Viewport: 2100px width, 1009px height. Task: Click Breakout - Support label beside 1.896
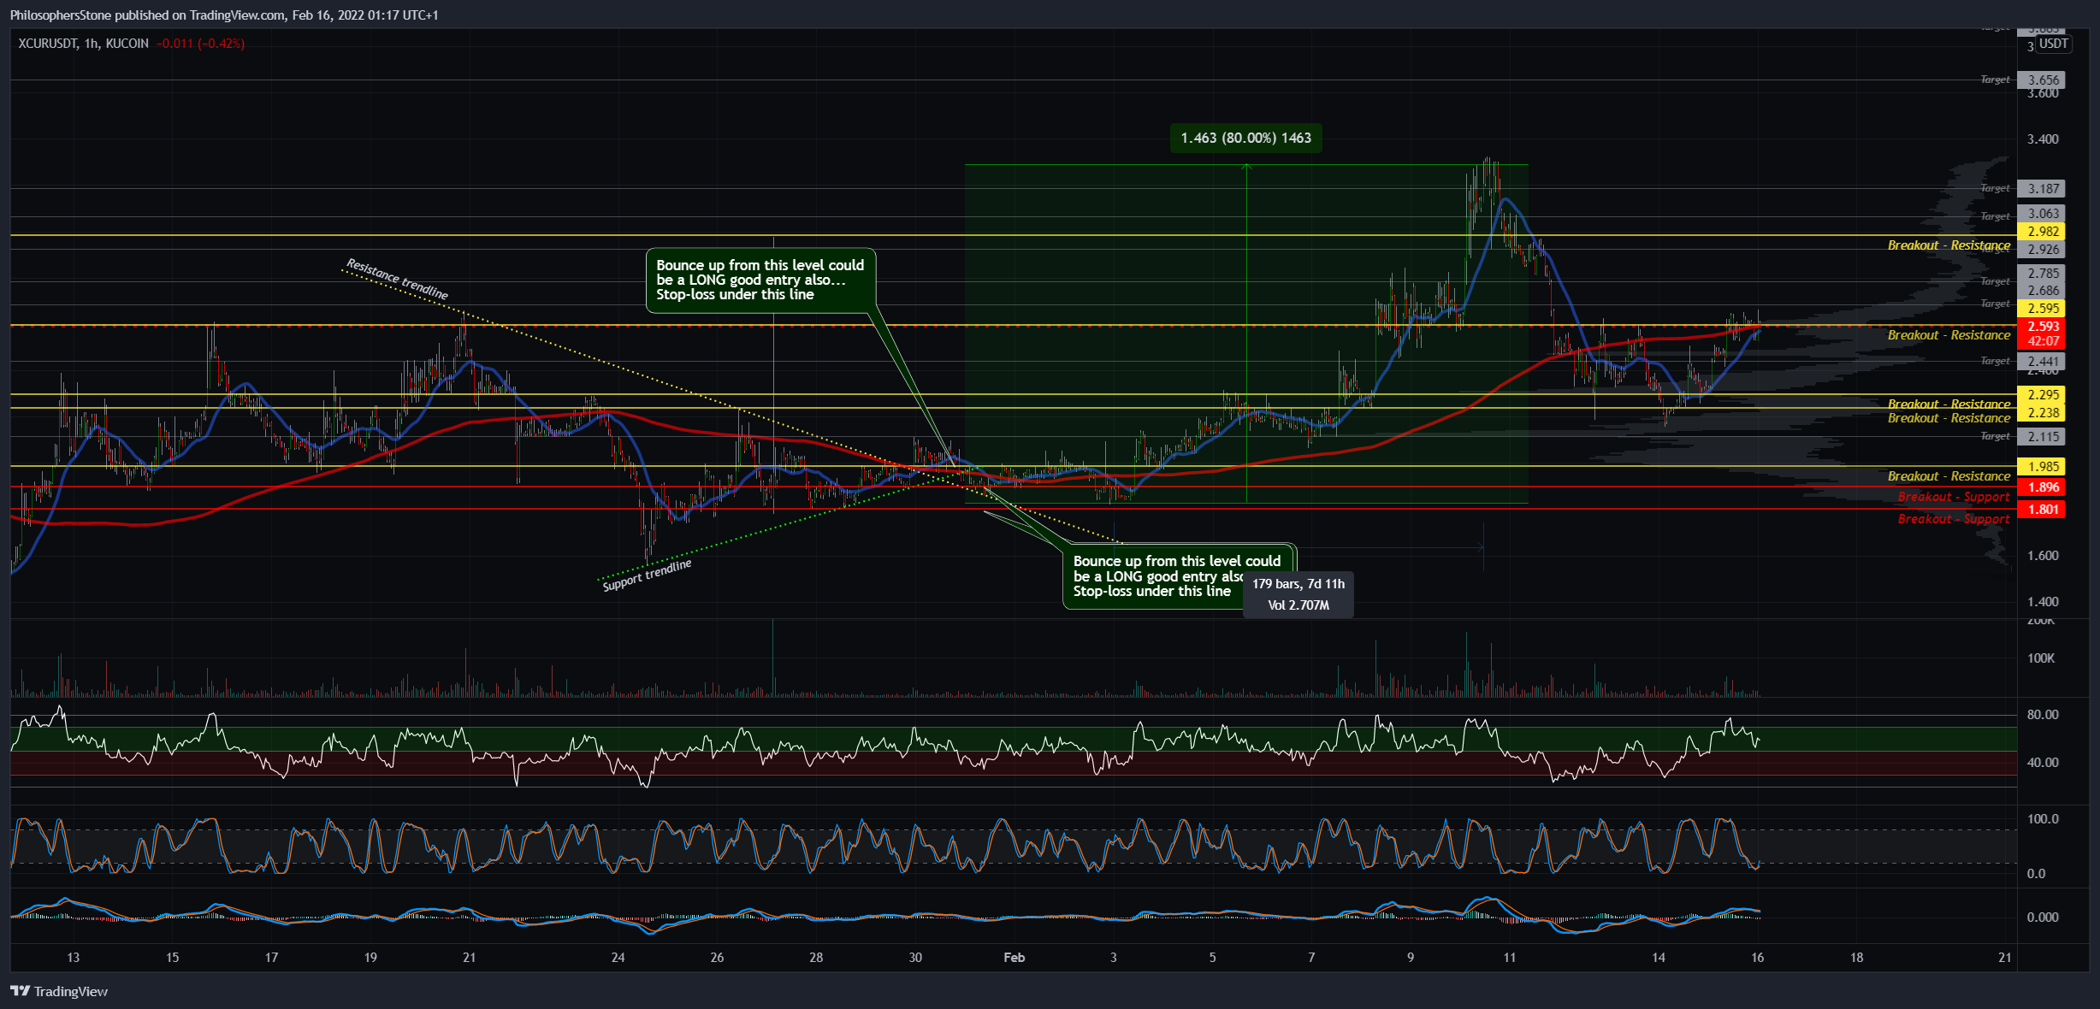(x=1954, y=497)
